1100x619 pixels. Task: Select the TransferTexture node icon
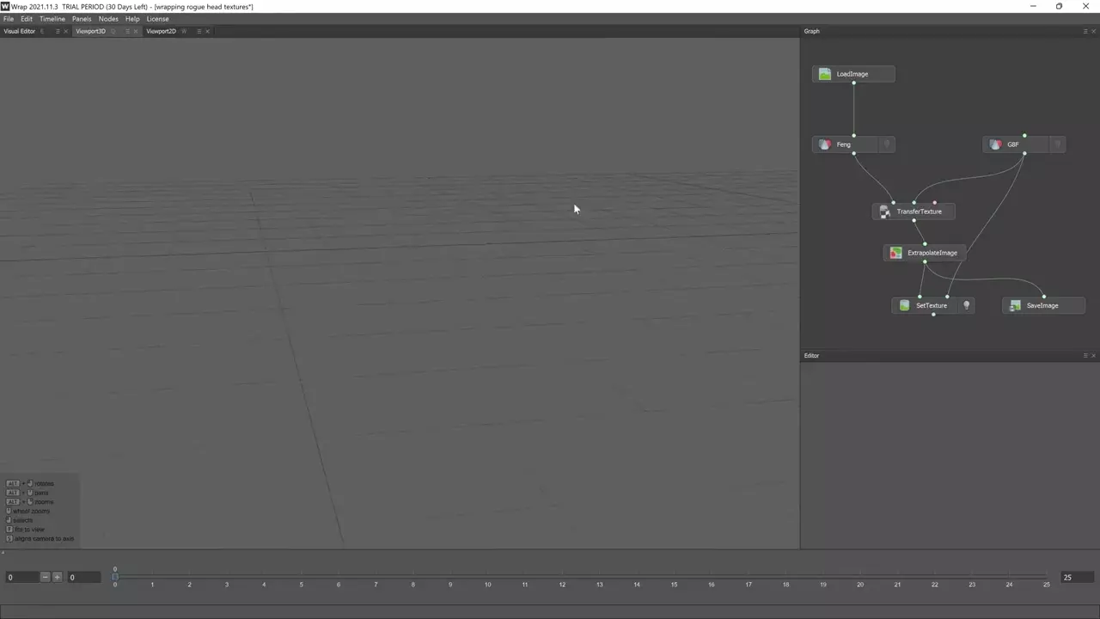[x=884, y=211]
